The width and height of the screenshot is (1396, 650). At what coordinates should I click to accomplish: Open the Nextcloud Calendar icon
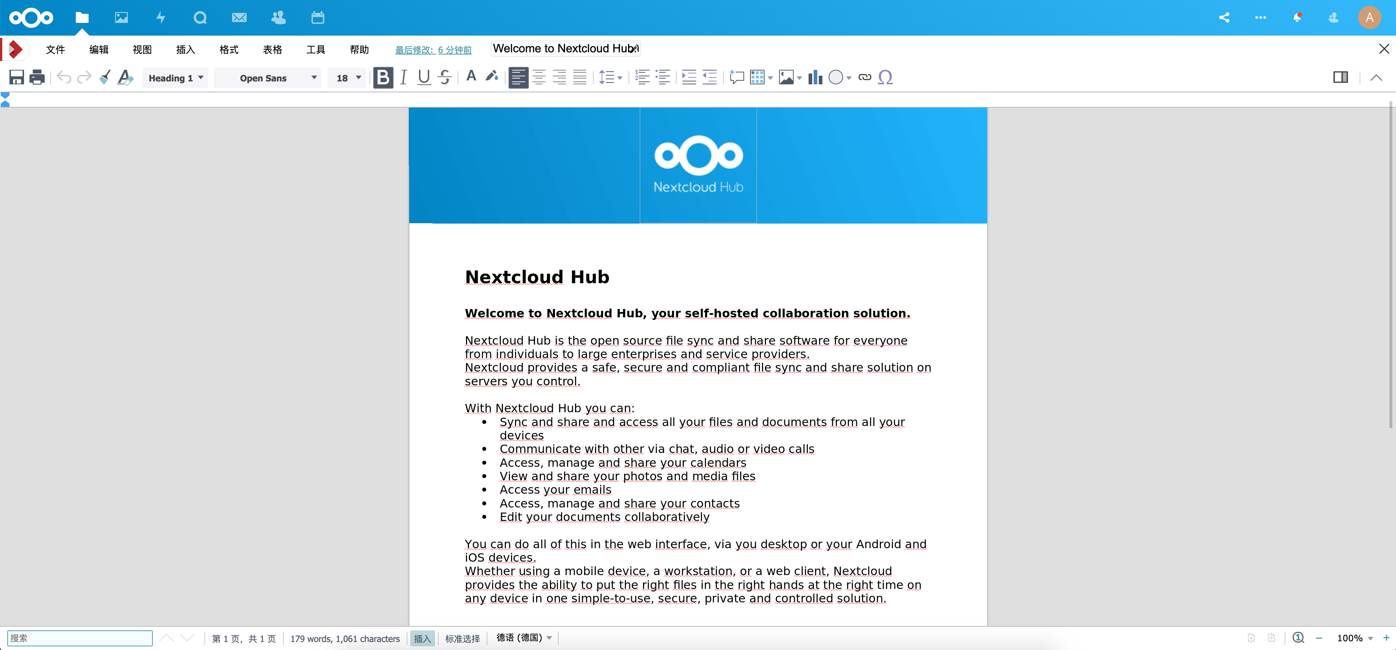pos(318,17)
